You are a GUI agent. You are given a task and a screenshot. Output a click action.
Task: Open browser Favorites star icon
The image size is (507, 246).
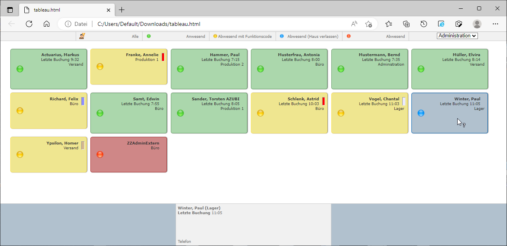[x=389, y=24]
